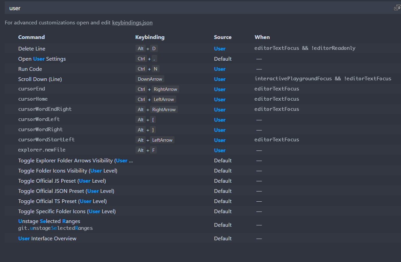Screen dimensions: 401x262
Task: Click the DownArrow keybinding for Scroll Down (Line)
Action: [149, 79]
